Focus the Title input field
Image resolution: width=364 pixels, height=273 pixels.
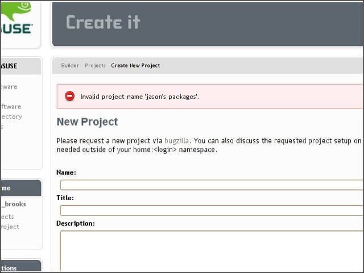(x=211, y=210)
